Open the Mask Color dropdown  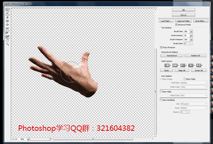click(194, 95)
